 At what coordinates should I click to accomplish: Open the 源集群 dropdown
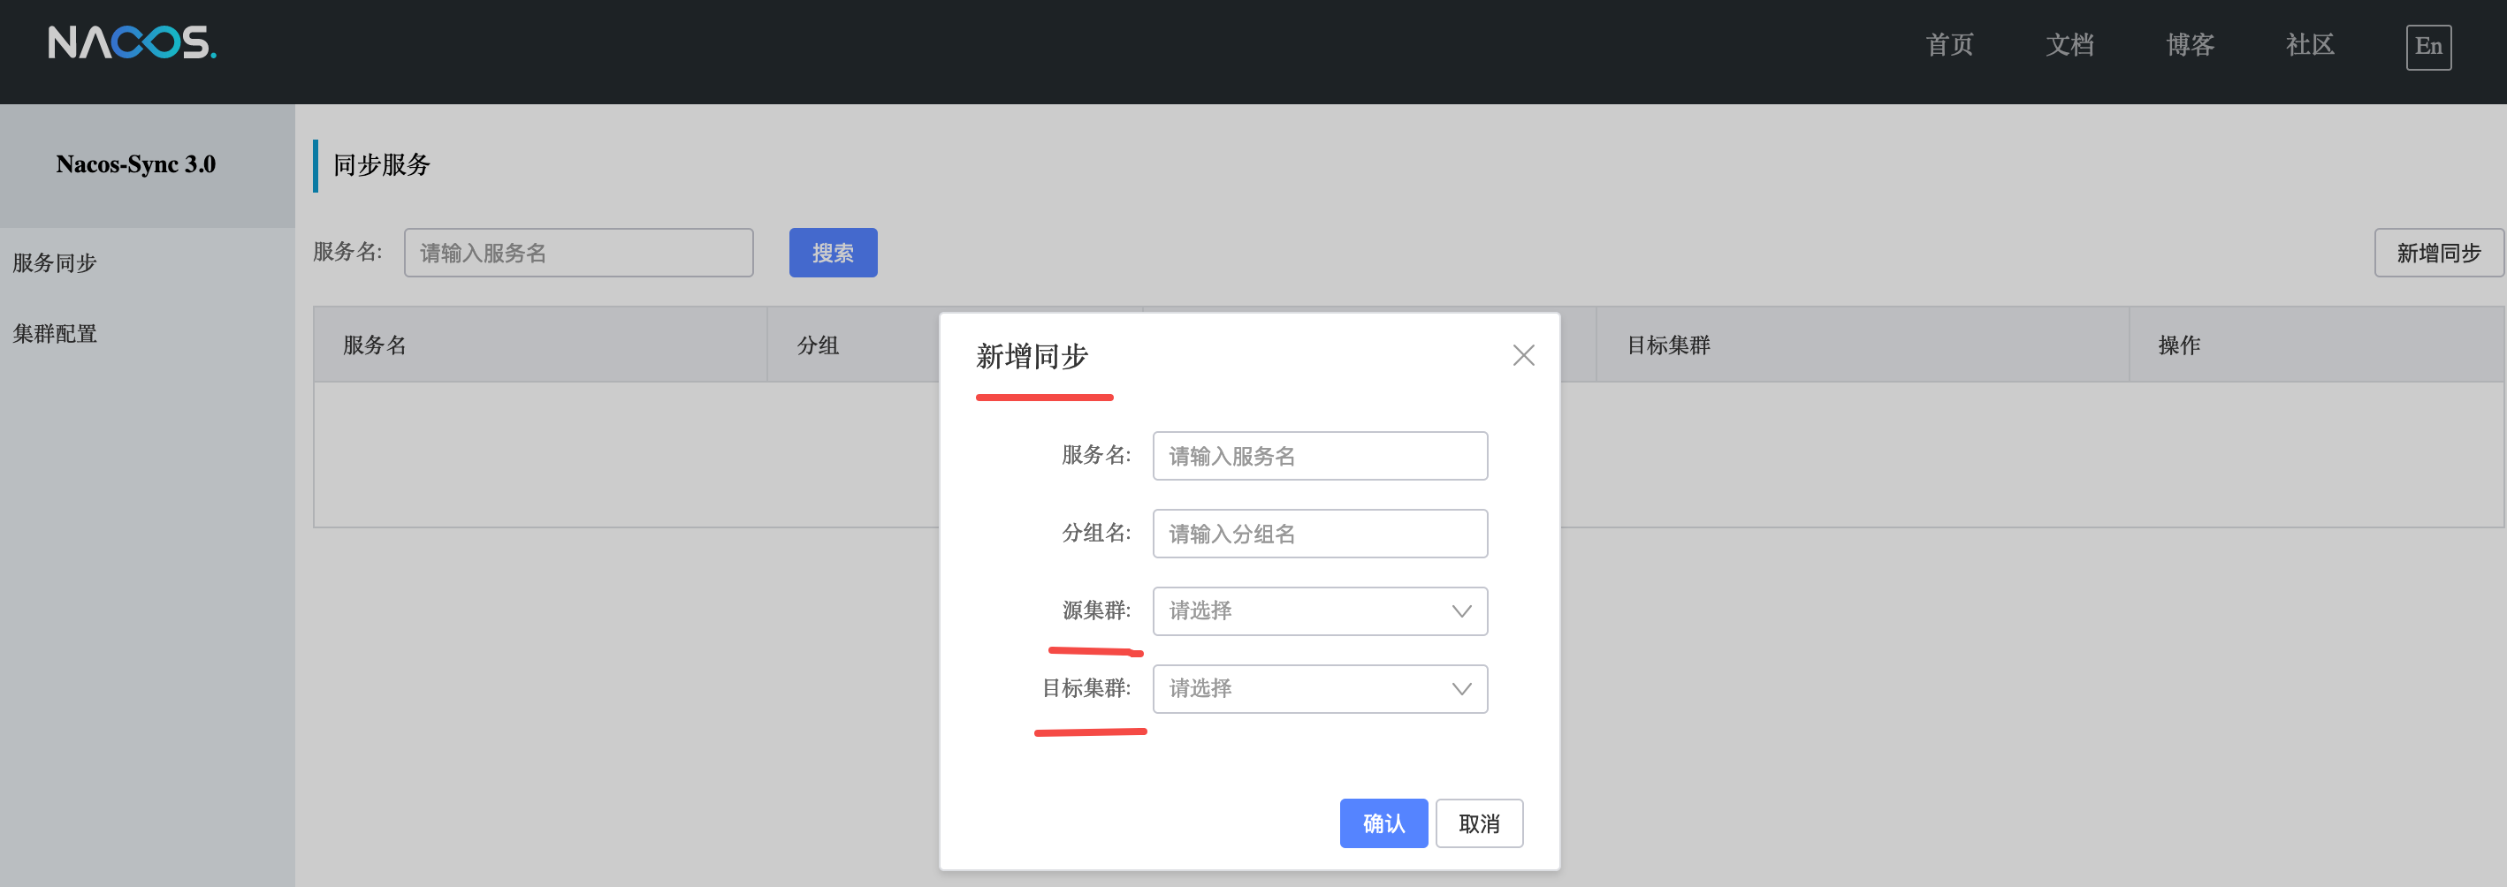1320,610
